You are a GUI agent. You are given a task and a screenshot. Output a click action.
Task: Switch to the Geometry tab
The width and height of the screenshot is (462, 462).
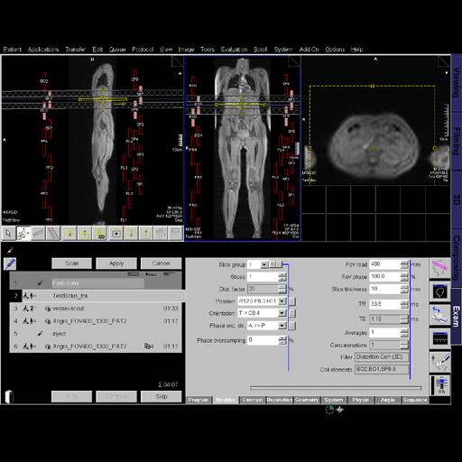(307, 400)
